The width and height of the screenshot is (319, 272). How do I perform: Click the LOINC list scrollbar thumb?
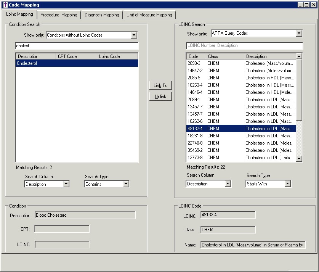click(x=299, y=90)
